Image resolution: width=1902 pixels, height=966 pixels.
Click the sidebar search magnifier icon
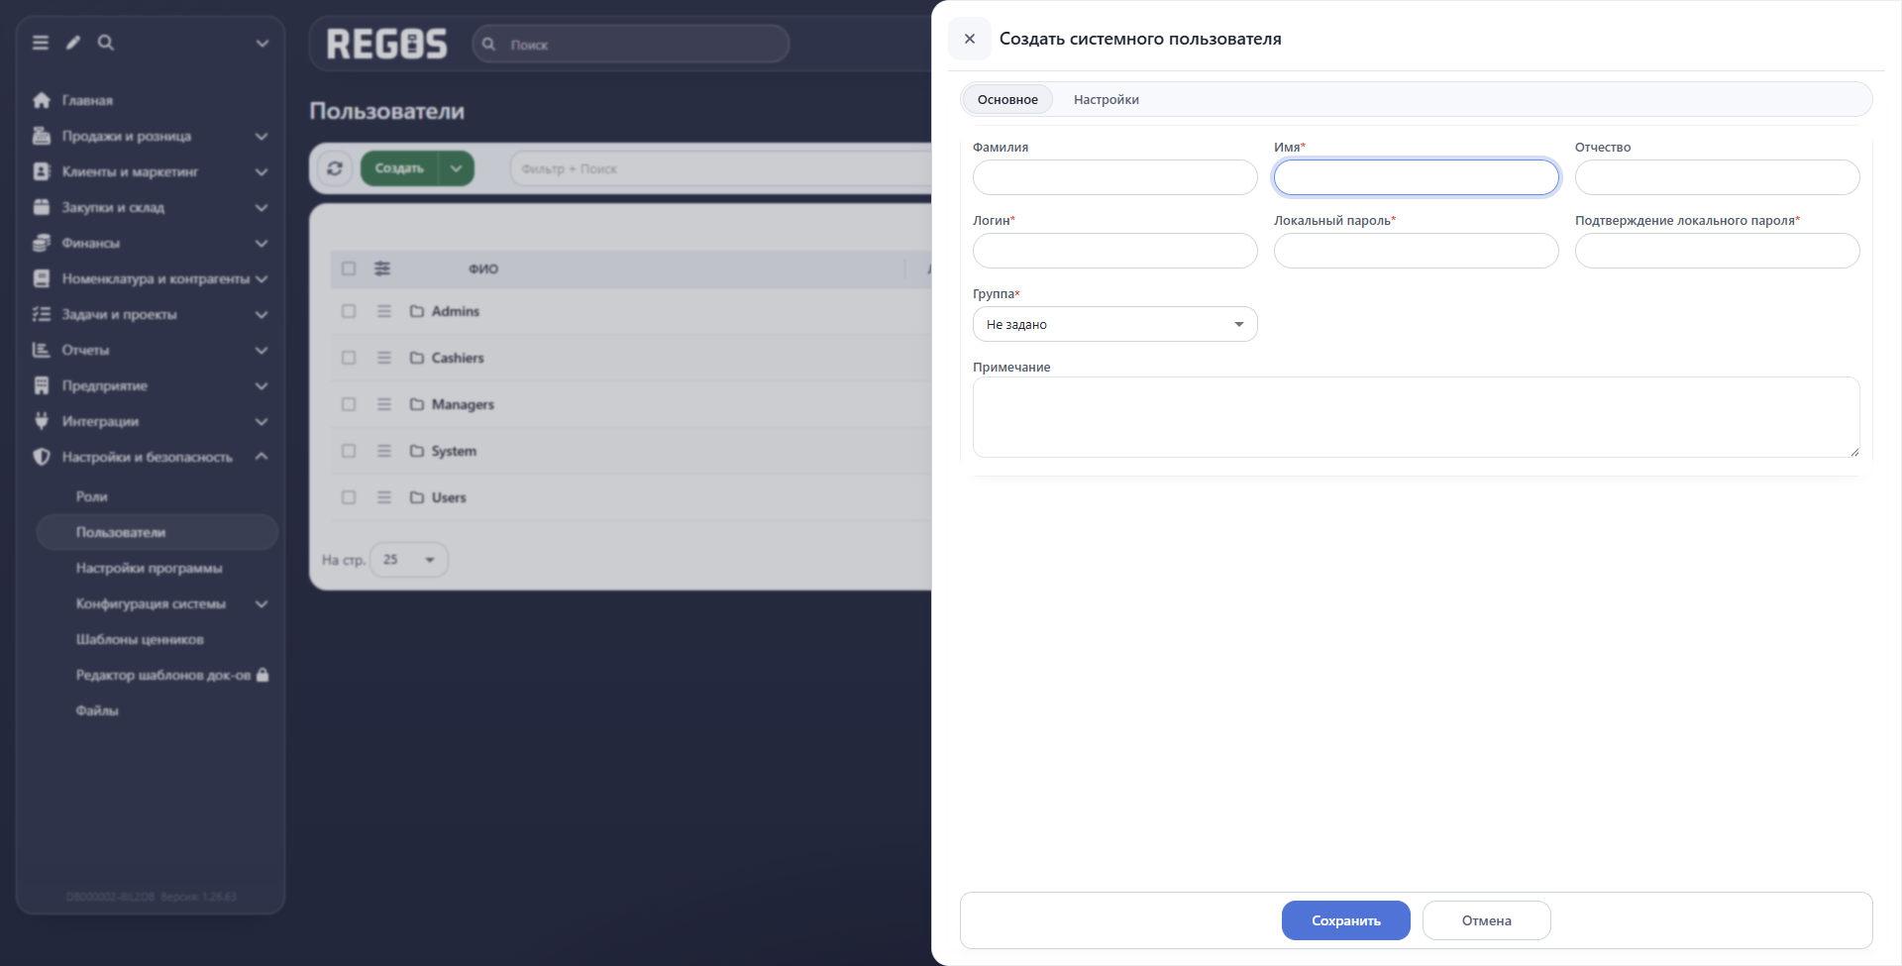[x=106, y=43]
